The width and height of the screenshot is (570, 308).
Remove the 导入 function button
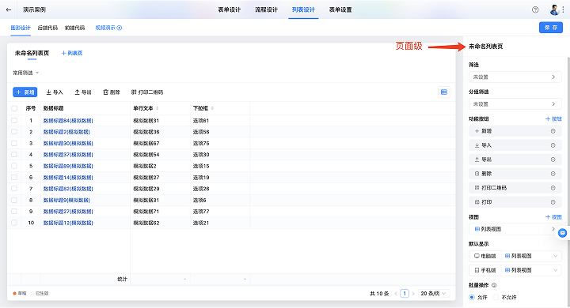(x=553, y=145)
